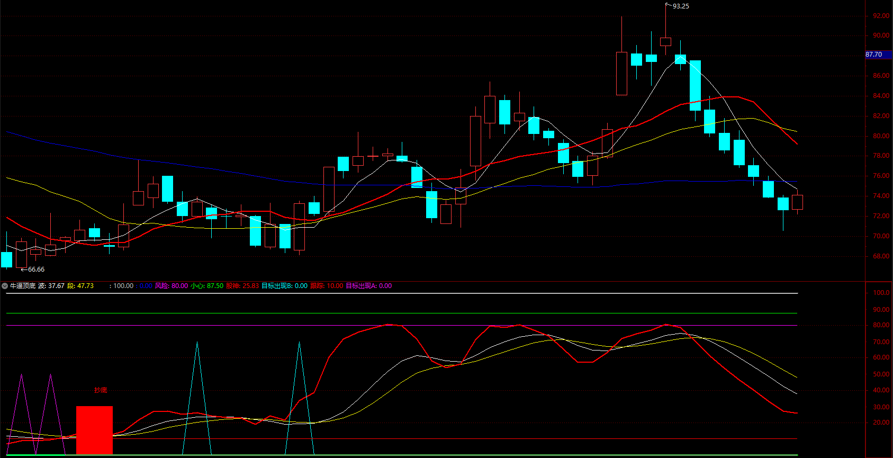Click the 68.00 price axis label
This screenshot has height=458, width=893.
(881, 256)
